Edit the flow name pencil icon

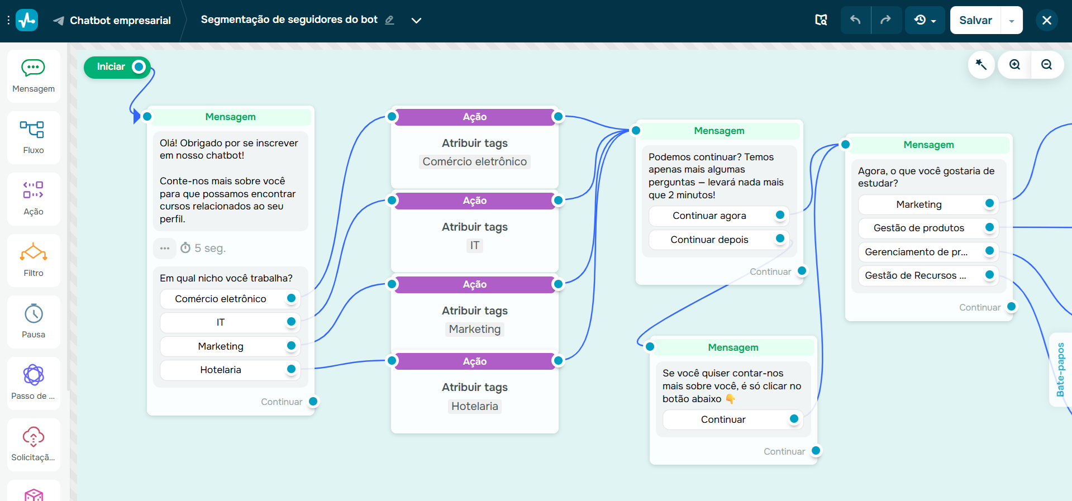tap(390, 20)
